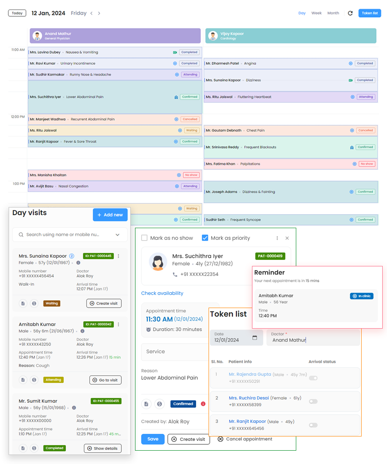Open calendar picker in Token list date field
This screenshot has width=387, height=464.
click(255, 338)
